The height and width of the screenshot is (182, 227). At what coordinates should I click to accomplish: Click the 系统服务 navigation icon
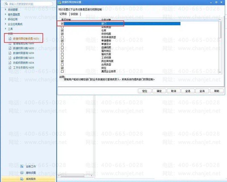pos(22,179)
